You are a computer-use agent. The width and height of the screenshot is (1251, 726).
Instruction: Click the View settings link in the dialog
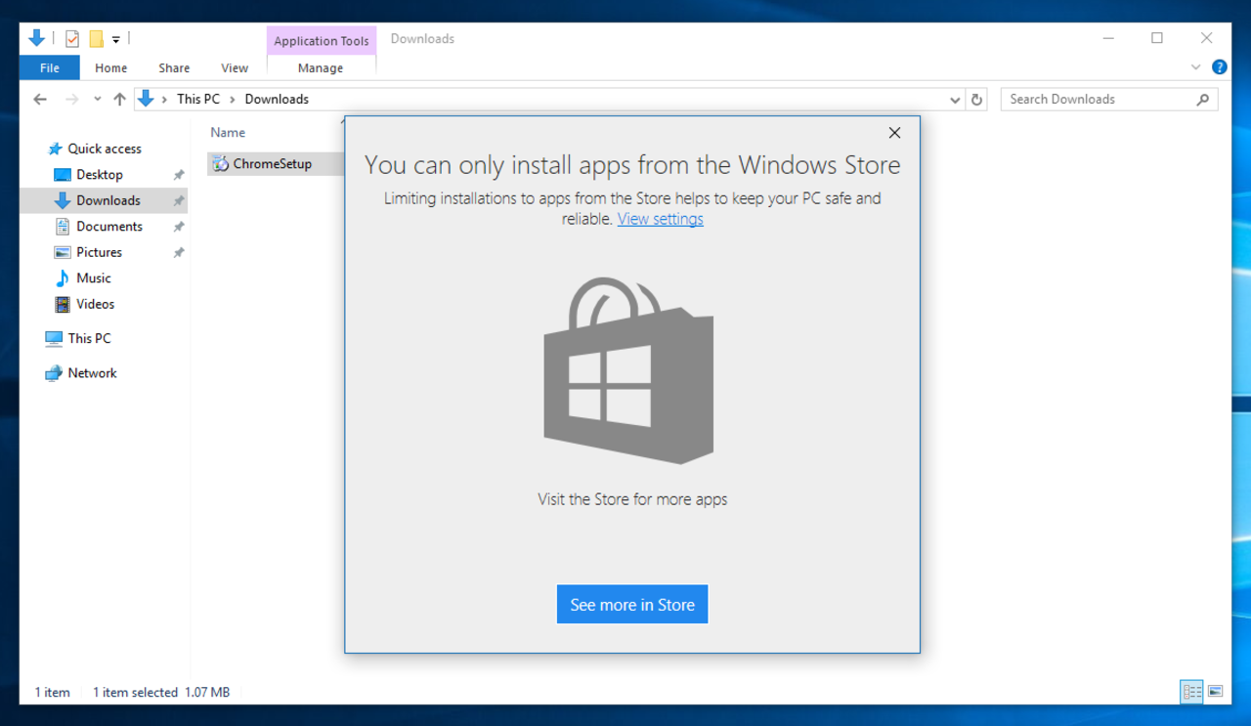click(x=660, y=219)
